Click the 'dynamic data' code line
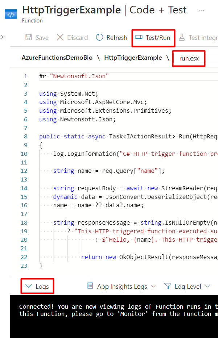 point(136,197)
